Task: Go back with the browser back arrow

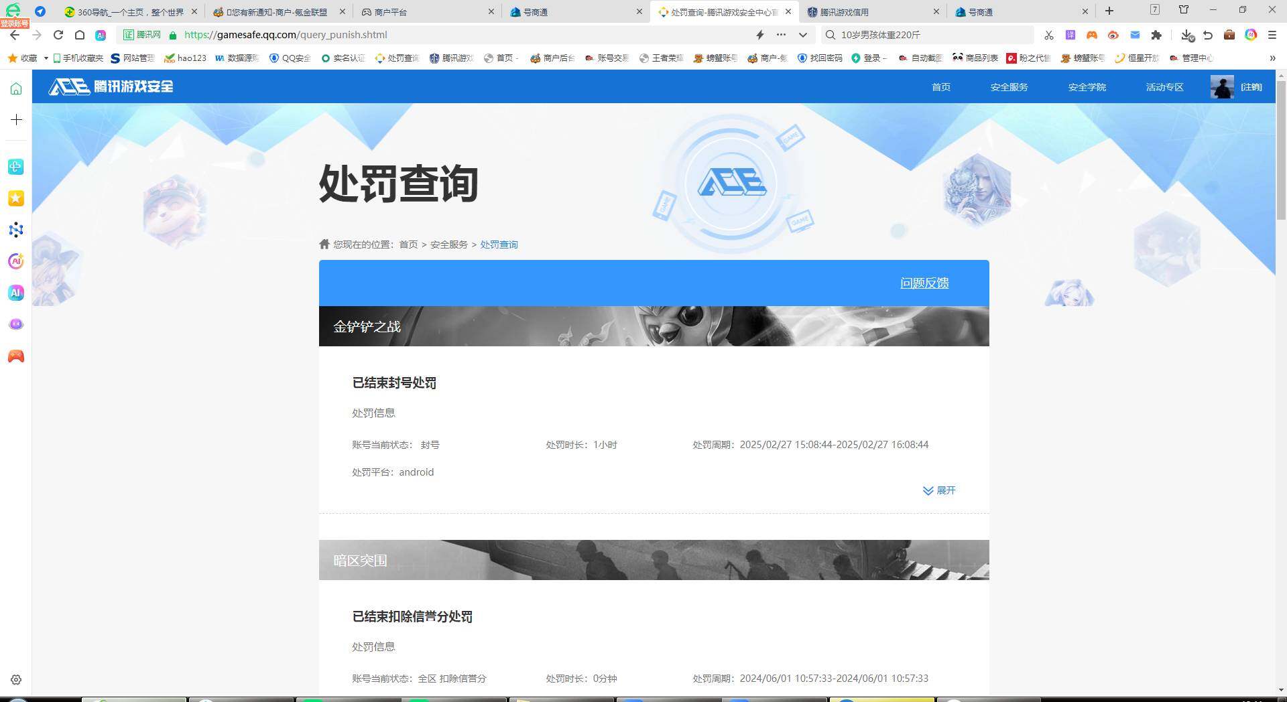Action: pos(15,35)
